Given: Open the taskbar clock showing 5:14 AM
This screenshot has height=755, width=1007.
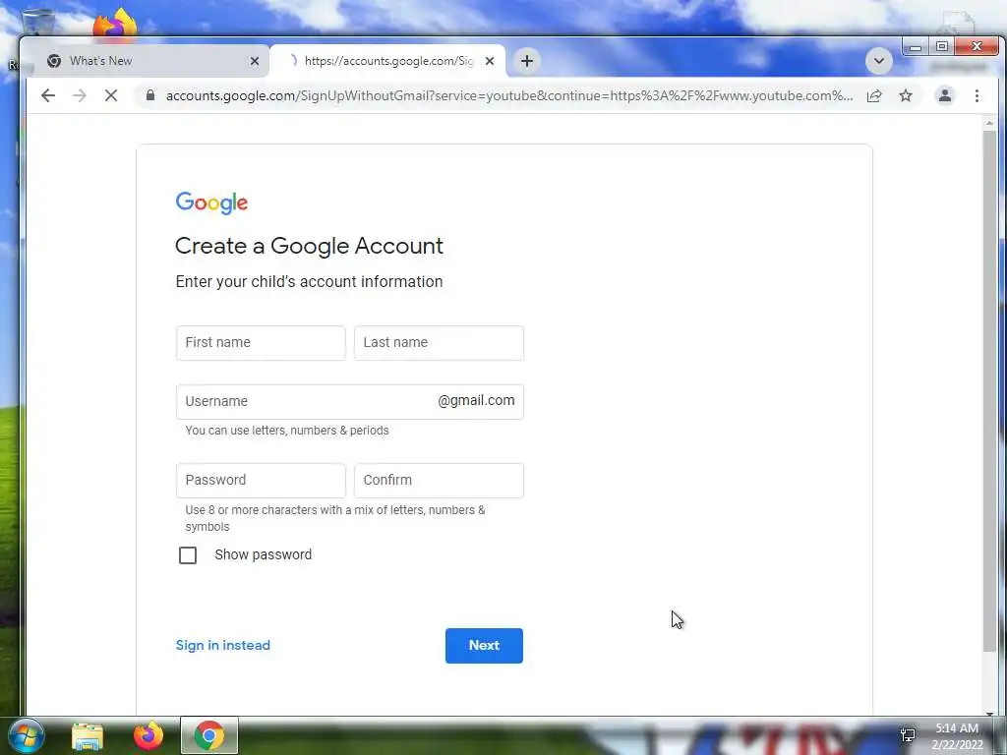Looking at the screenshot, I should pyautogui.click(x=957, y=736).
